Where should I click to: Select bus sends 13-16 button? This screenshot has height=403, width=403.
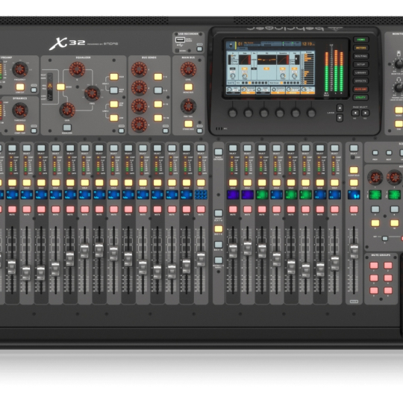coord(158,118)
